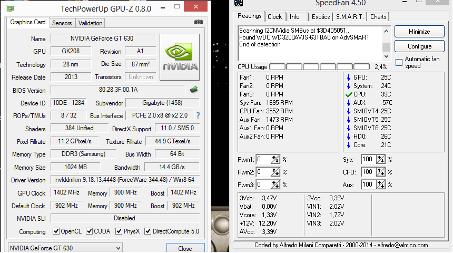
Task: Click GPU-Z title bar app icon
Action: click(11, 8)
